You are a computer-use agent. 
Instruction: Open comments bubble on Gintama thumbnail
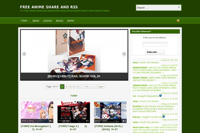tap(124, 121)
